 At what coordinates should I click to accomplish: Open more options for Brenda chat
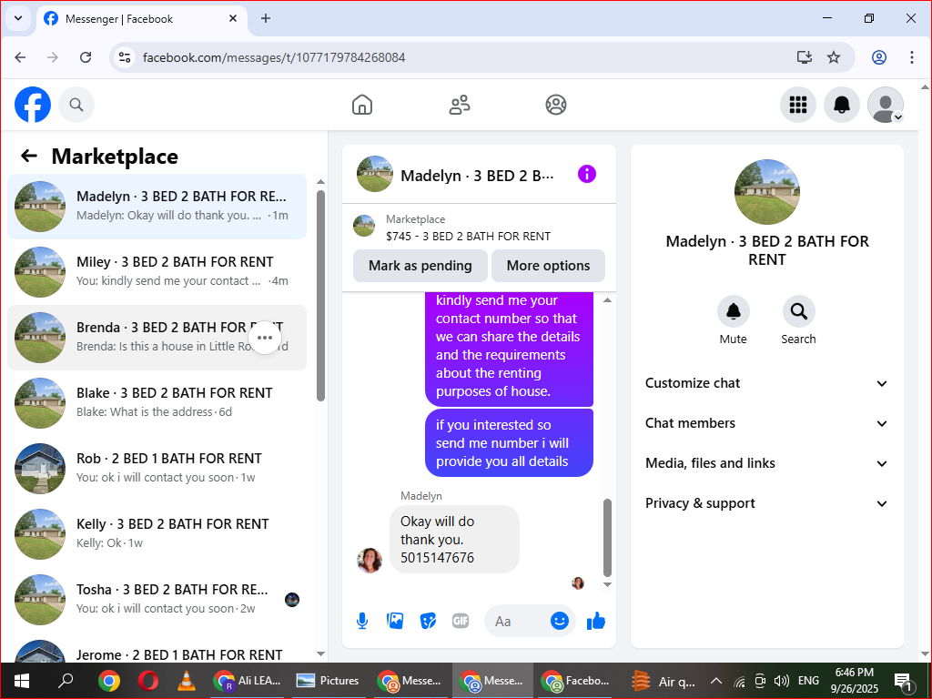point(265,338)
